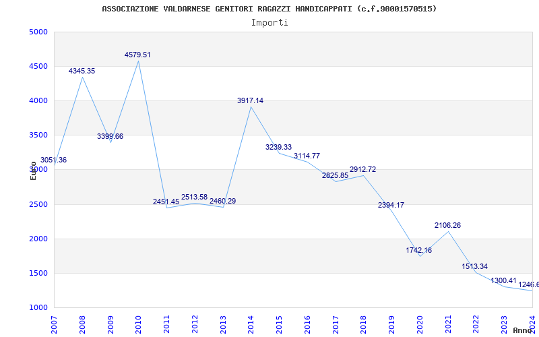Click the 2010 x-axis year label
Screen dimensions: 539x337
(139, 325)
